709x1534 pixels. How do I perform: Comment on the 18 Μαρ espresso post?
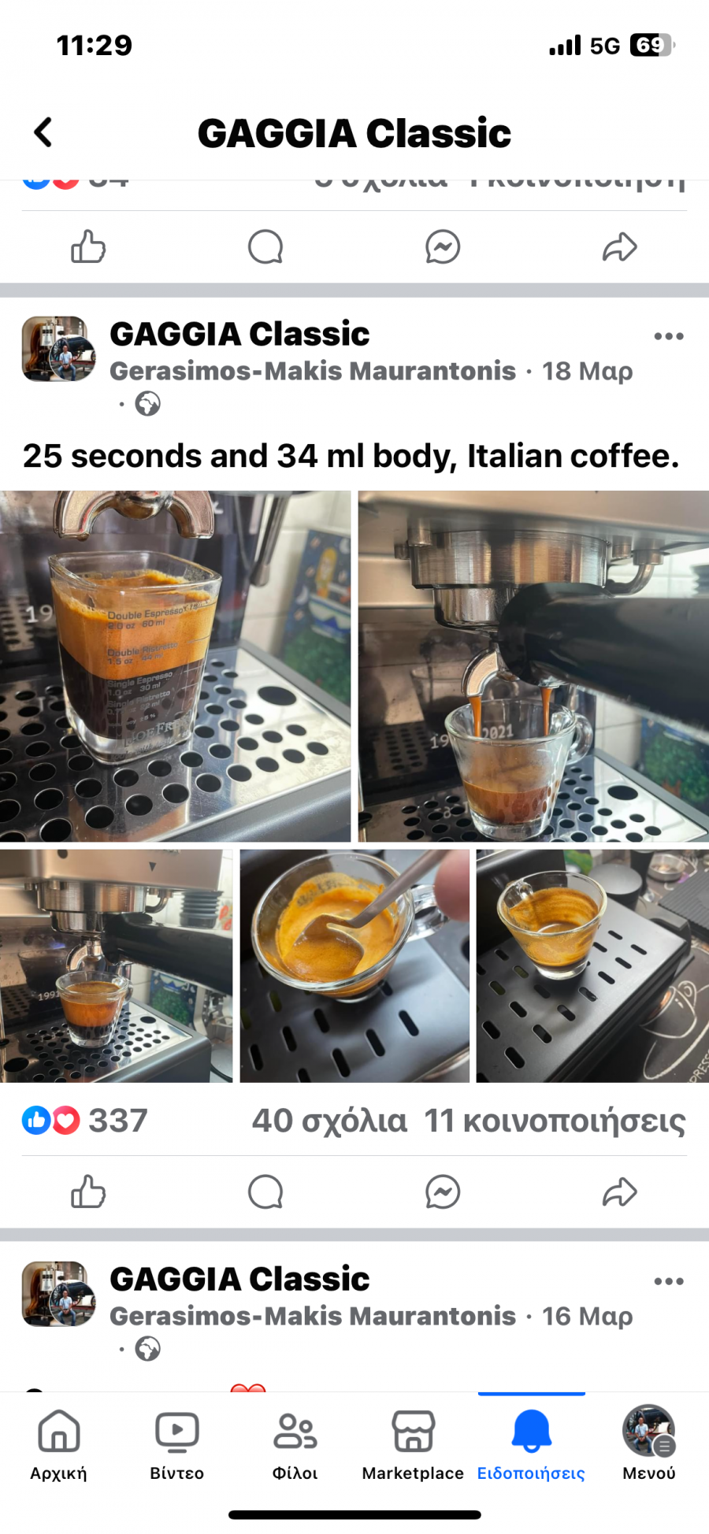click(x=265, y=1191)
